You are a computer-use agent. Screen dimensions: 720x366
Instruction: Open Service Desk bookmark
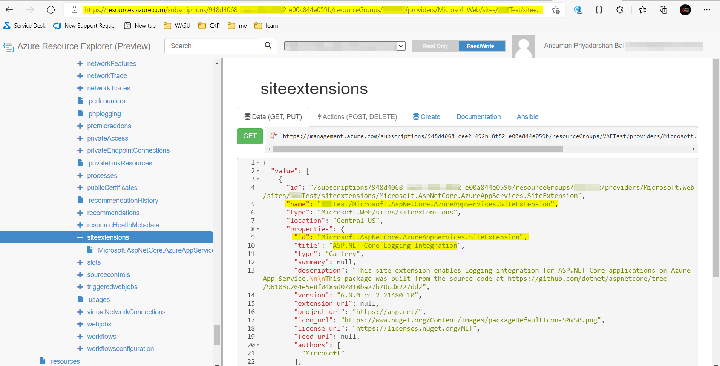25,26
